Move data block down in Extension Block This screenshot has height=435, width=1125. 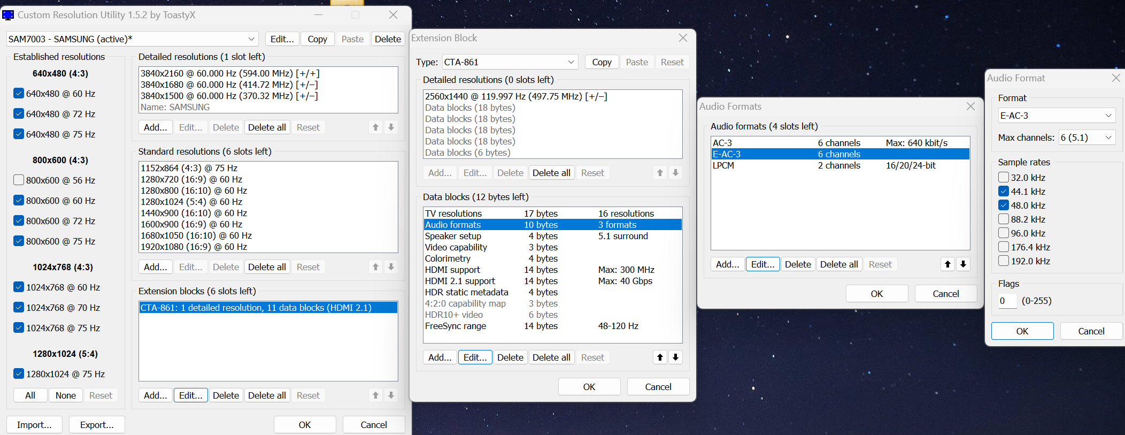675,357
